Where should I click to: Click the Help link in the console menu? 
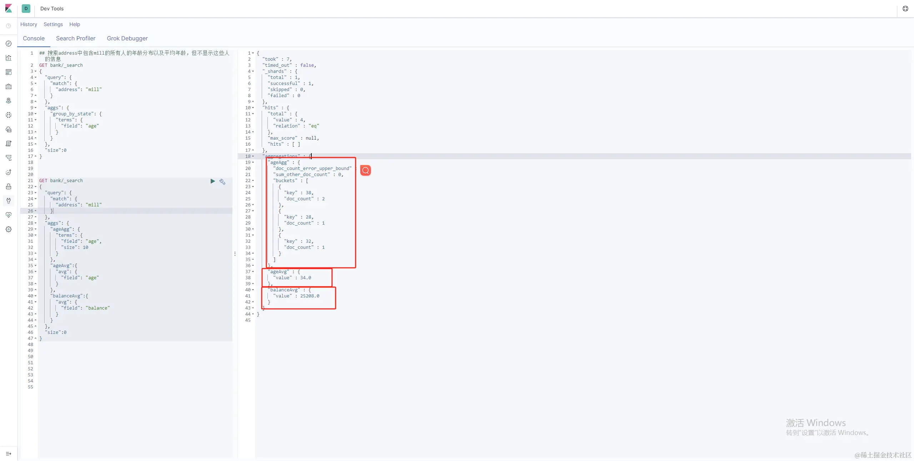coord(75,24)
